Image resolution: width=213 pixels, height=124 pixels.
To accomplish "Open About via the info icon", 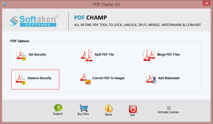I will point(108,109).
